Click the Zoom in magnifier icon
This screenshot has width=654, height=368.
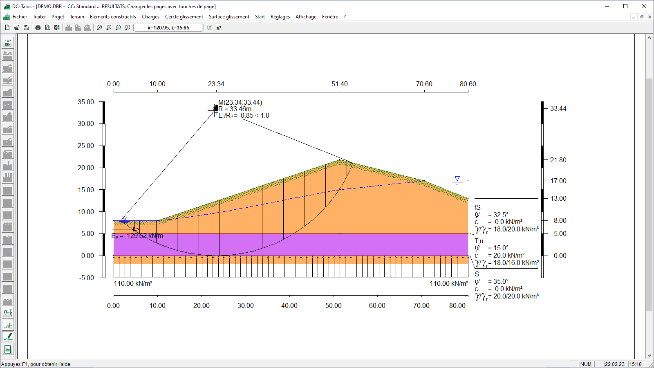pyautogui.click(x=109, y=27)
